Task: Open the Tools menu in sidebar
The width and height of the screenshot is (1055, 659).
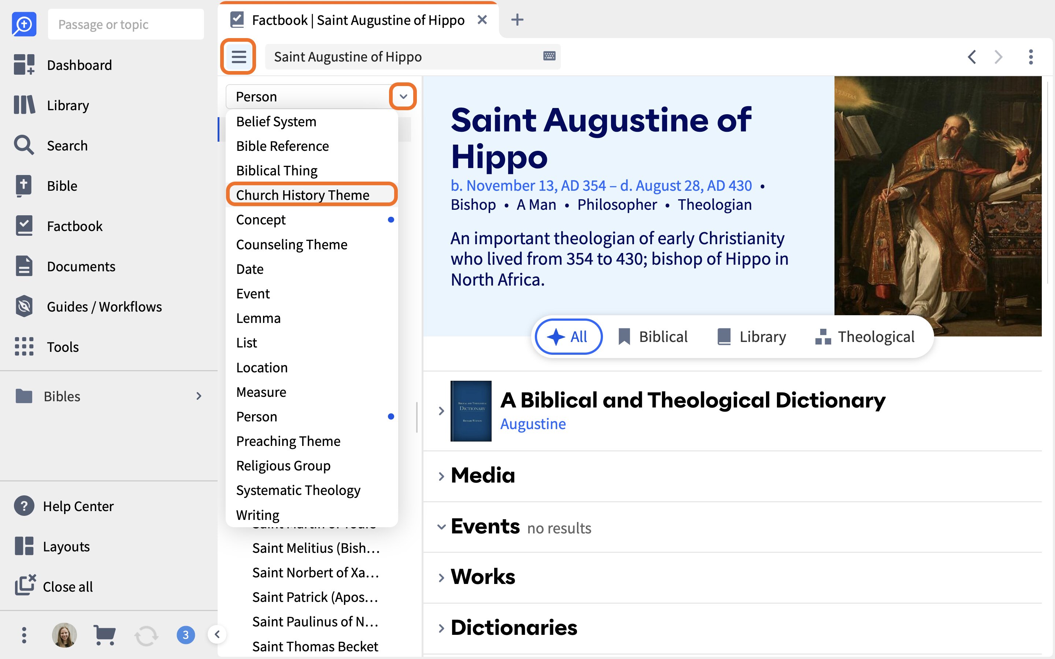Action: 47,346
